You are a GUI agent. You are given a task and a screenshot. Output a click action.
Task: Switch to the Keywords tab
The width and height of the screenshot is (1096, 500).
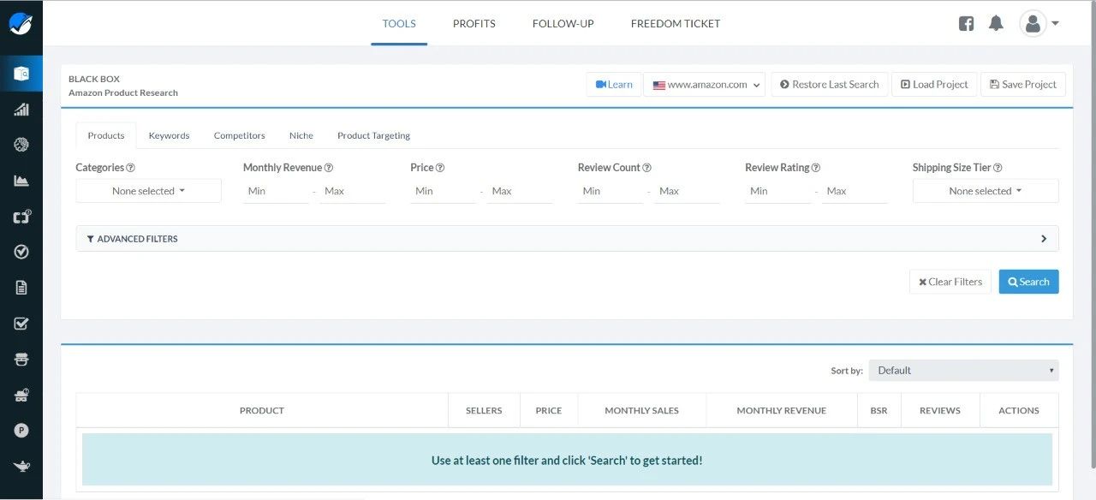coord(169,135)
